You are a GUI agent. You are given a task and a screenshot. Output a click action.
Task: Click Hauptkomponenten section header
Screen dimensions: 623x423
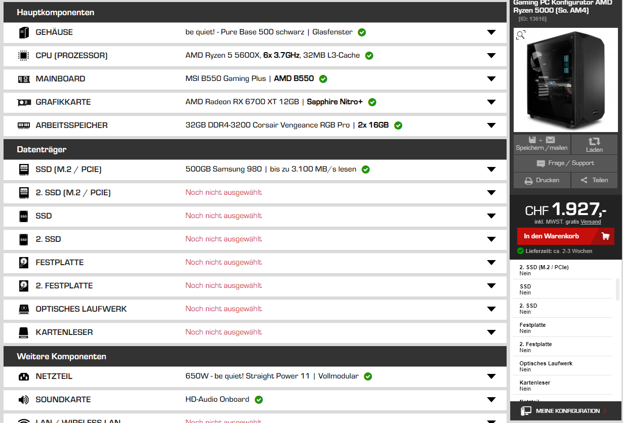(255, 12)
